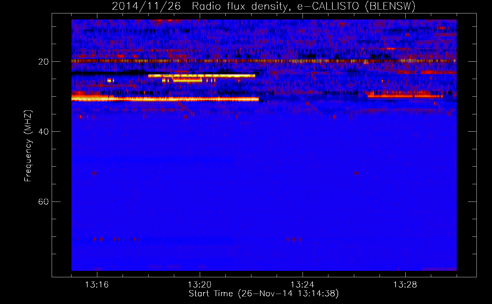Click the 60 MHz frequency tick label

point(43,202)
